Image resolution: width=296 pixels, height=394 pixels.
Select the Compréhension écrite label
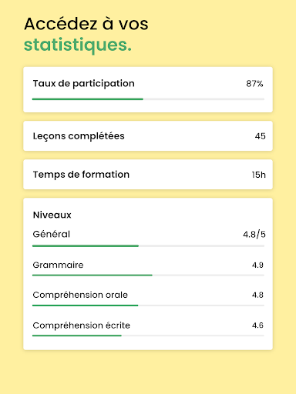82,326
